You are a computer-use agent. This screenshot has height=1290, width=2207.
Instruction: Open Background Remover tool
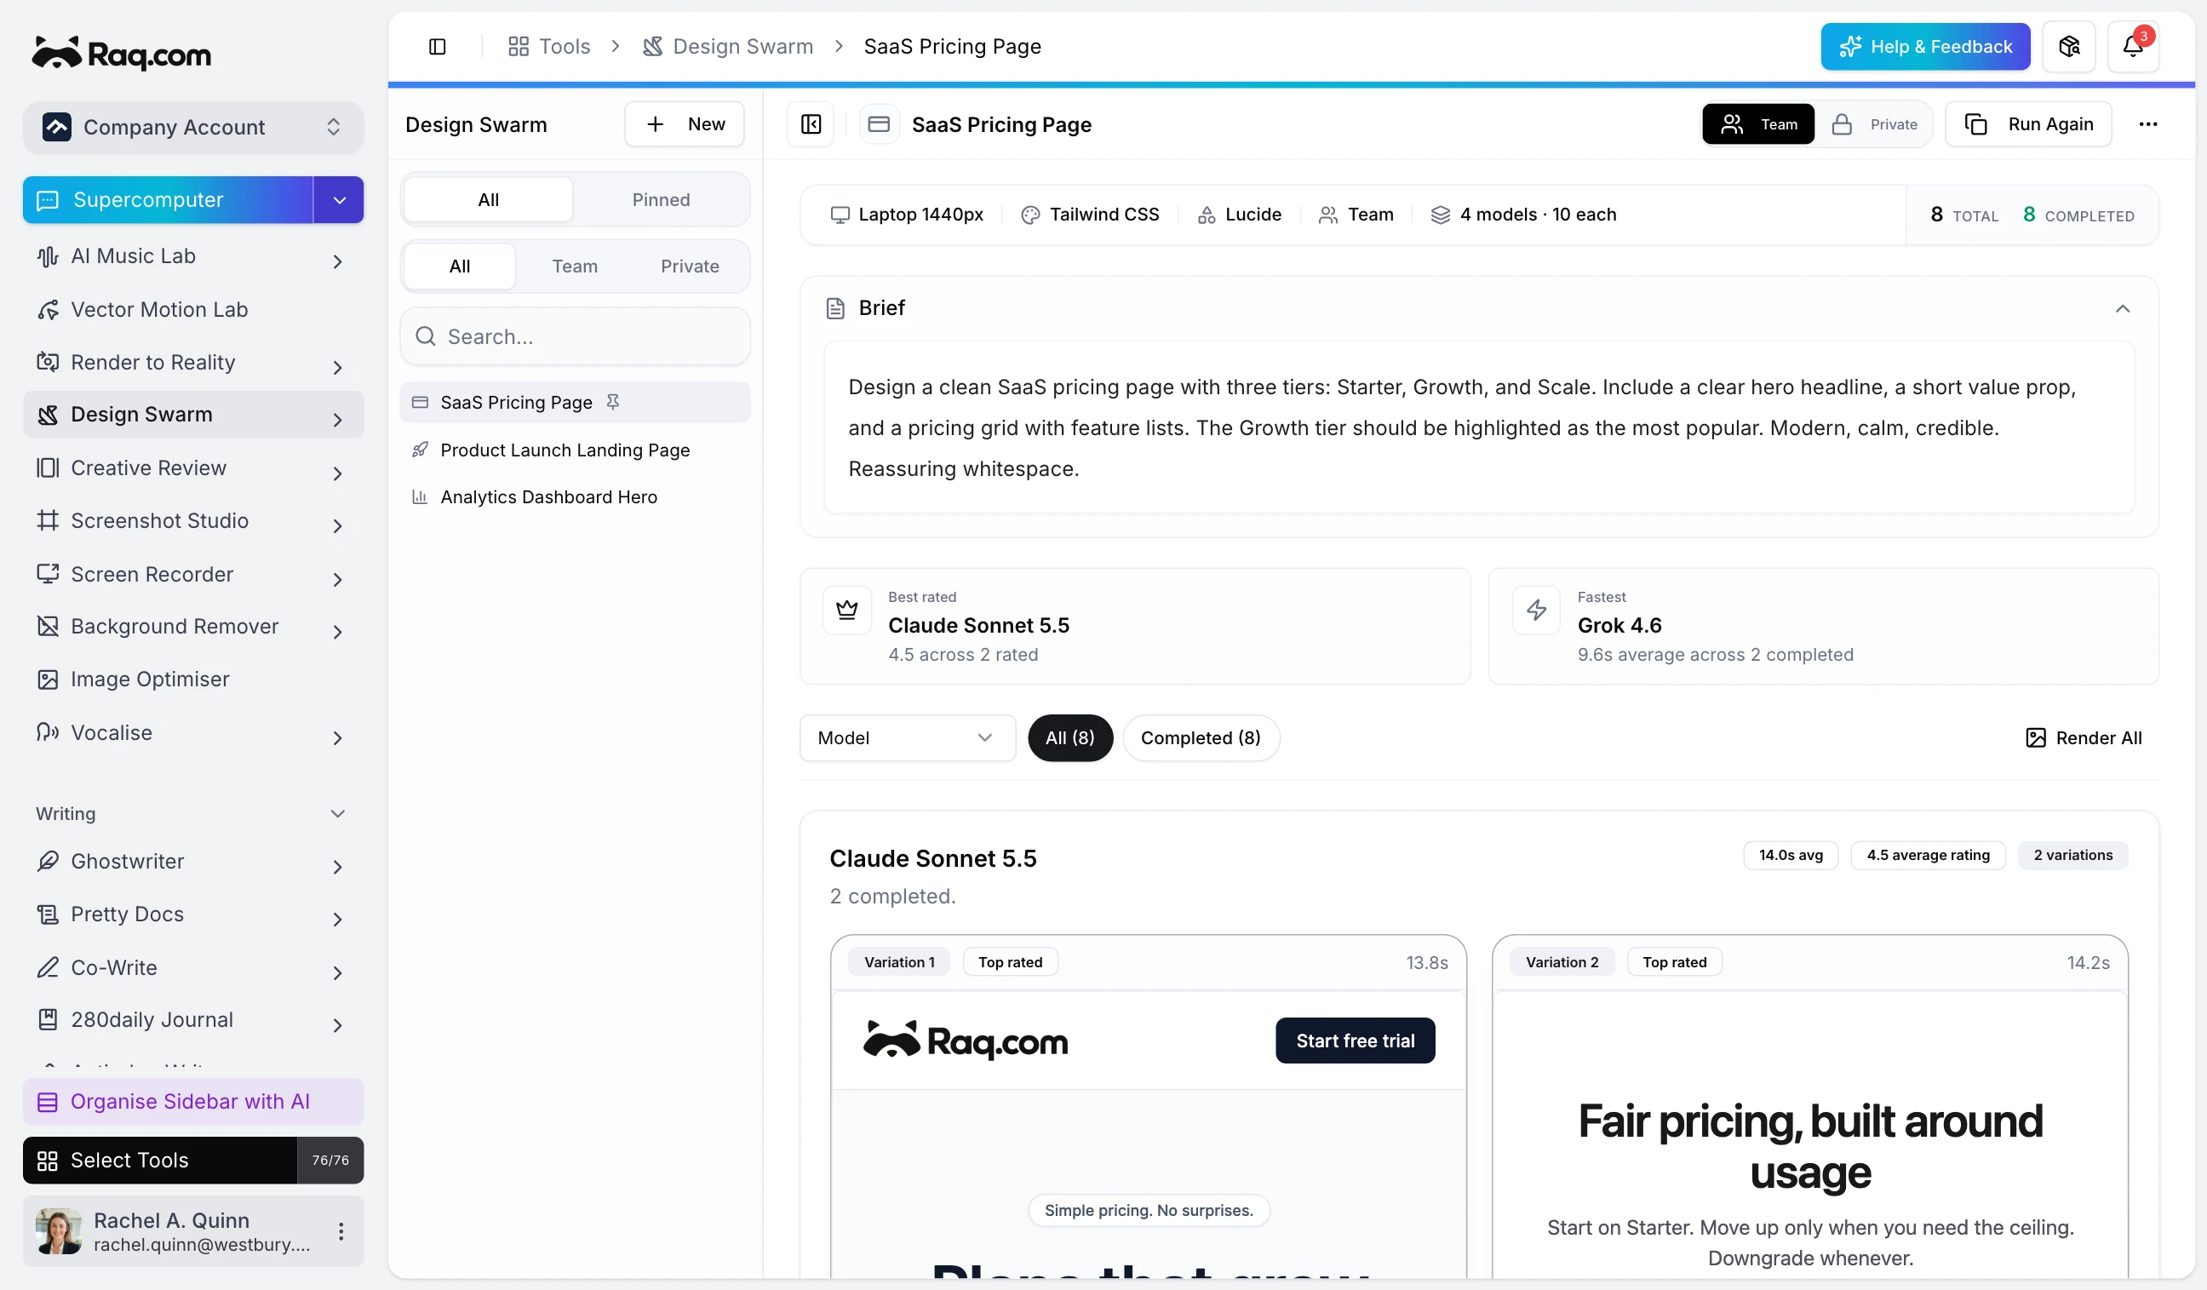click(191, 627)
